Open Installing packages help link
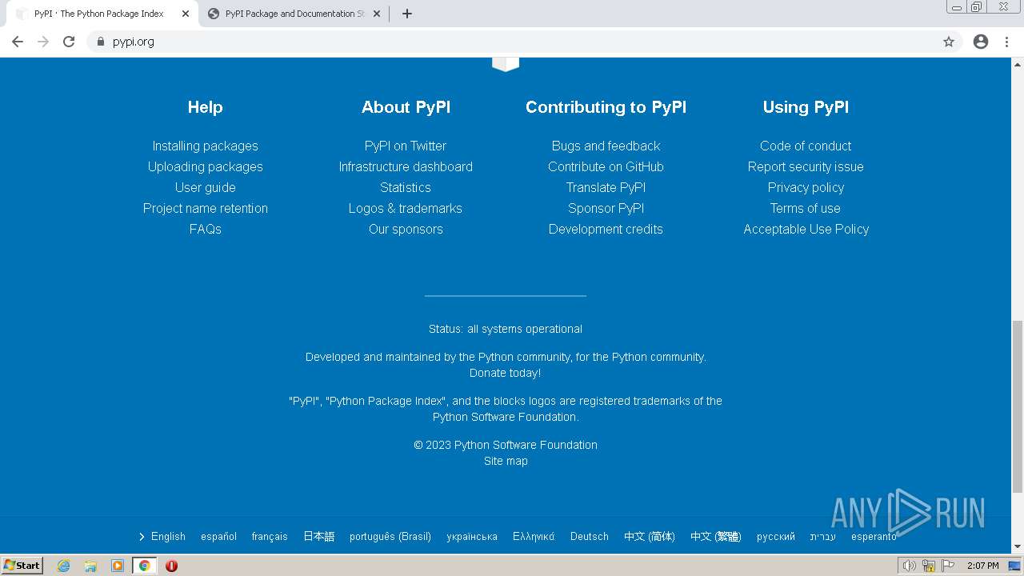 [206, 146]
